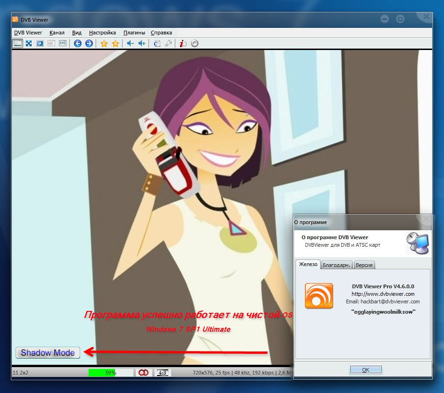Open the Канал menu
This screenshot has height=393, width=444.
coord(57,33)
